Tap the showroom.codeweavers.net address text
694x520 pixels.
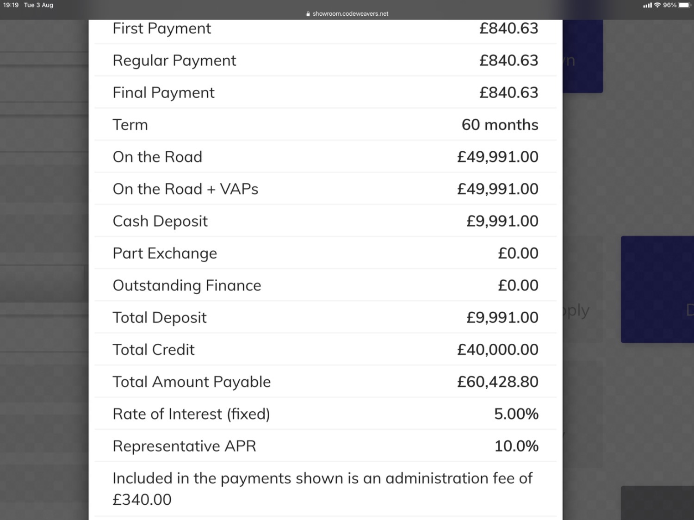point(350,14)
